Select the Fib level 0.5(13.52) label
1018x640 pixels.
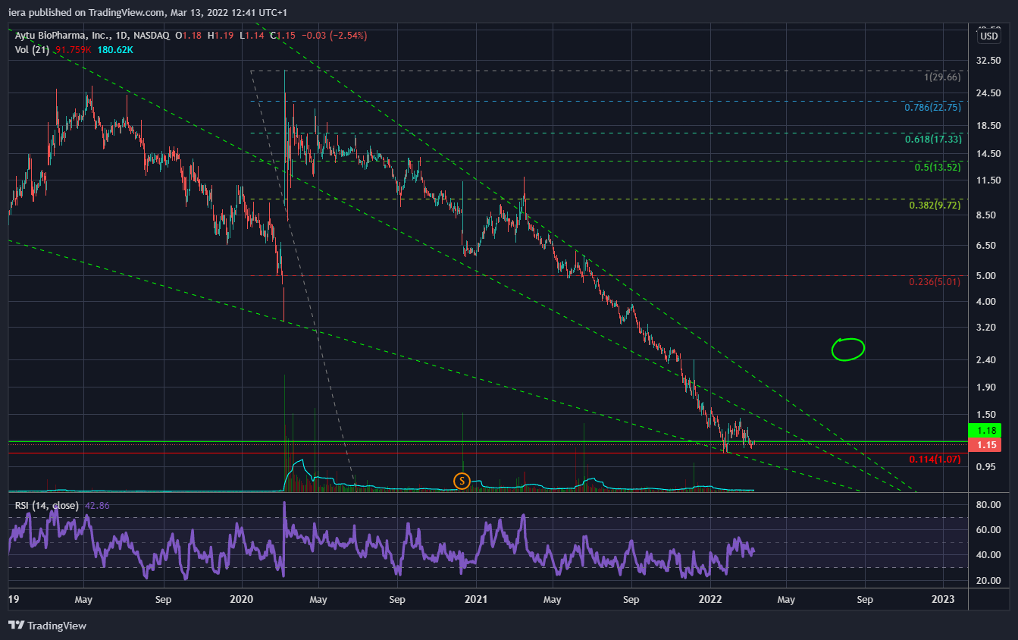(x=938, y=167)
